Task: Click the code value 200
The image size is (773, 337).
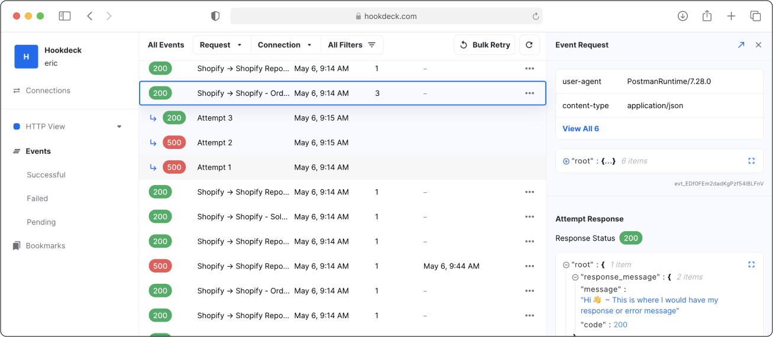Action: 620,325
